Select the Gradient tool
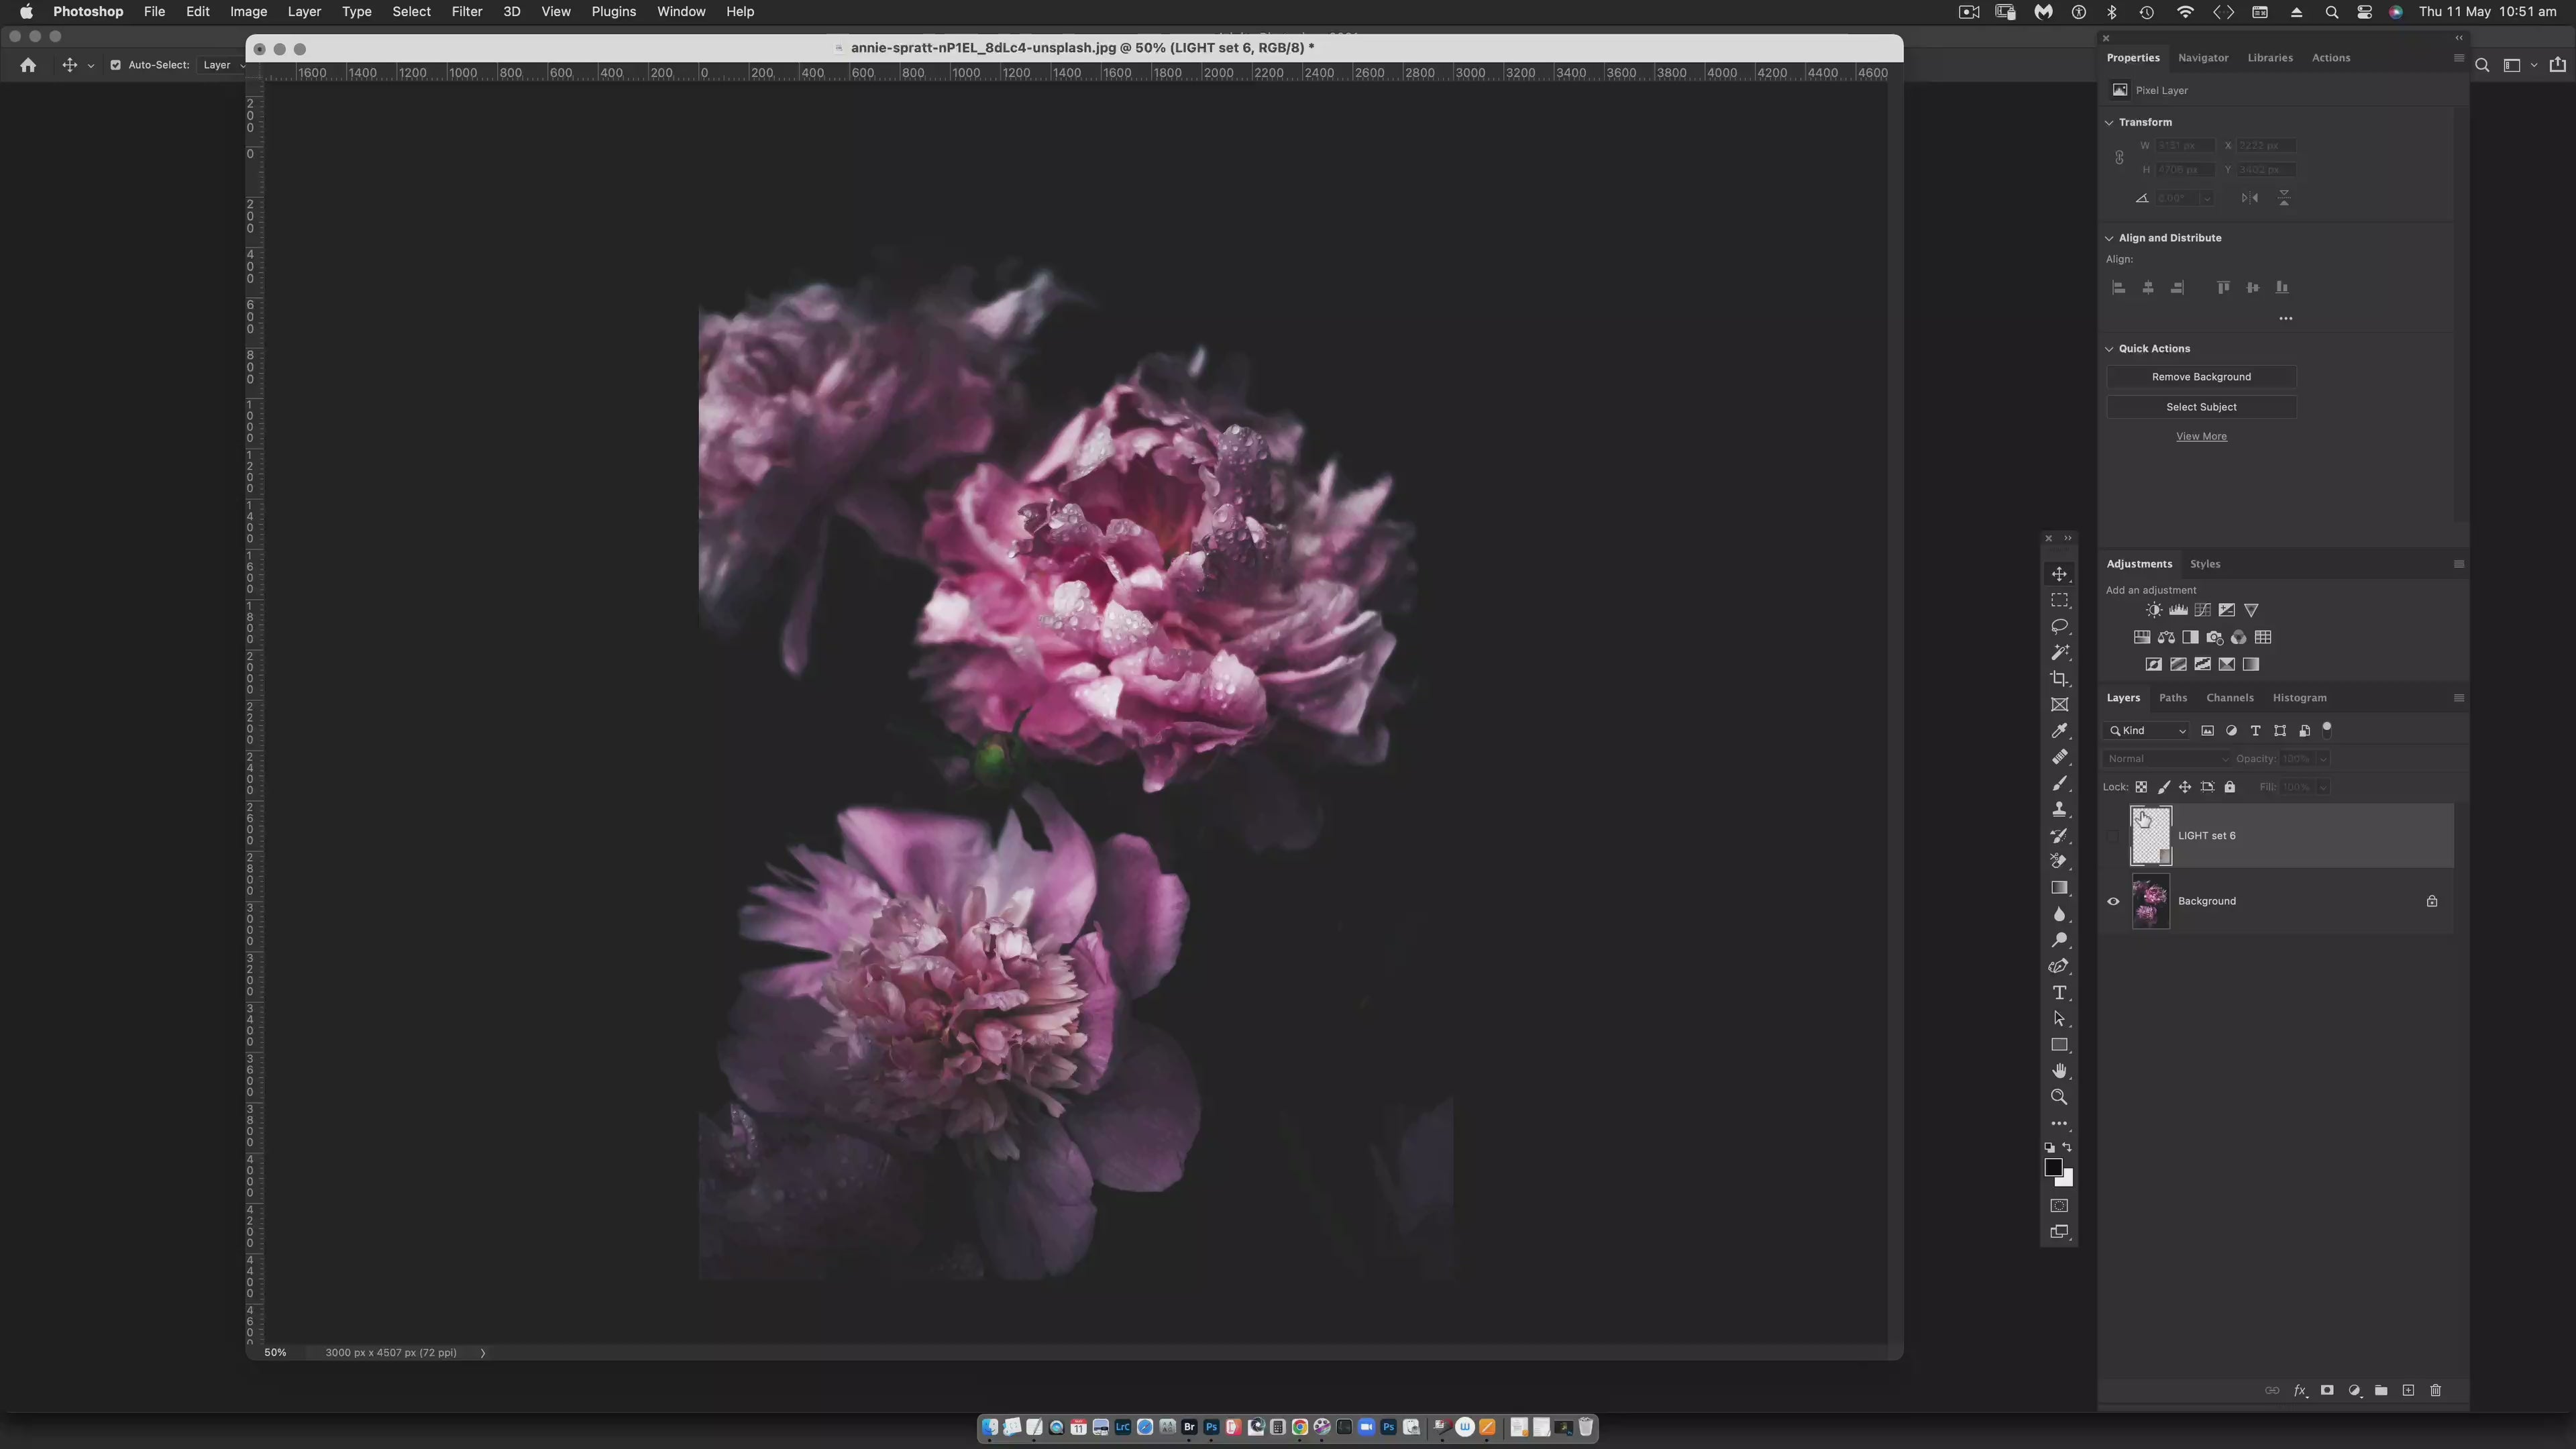The width and height of the screenshot is (2576, 1449). (x=2059, y=888)
